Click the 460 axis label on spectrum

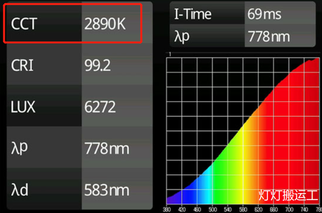197,209
